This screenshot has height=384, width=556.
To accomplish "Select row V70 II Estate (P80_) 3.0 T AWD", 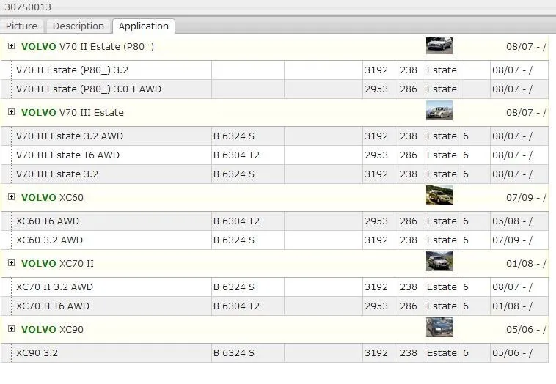I will pyautogui.click(x=275, y=89).
